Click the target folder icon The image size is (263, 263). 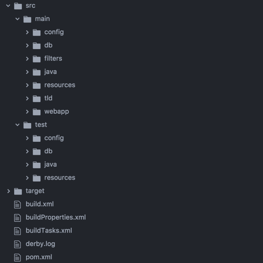18,191
